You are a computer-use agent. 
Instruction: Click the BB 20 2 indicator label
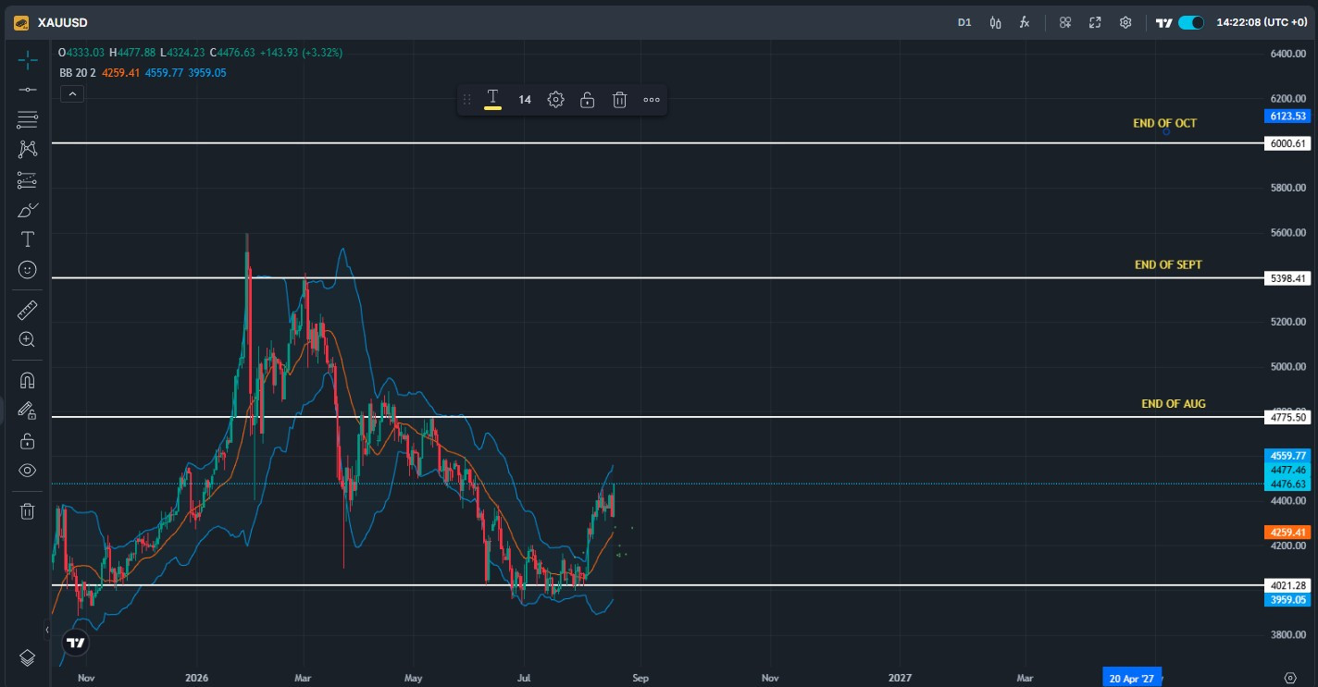[79, 72]
